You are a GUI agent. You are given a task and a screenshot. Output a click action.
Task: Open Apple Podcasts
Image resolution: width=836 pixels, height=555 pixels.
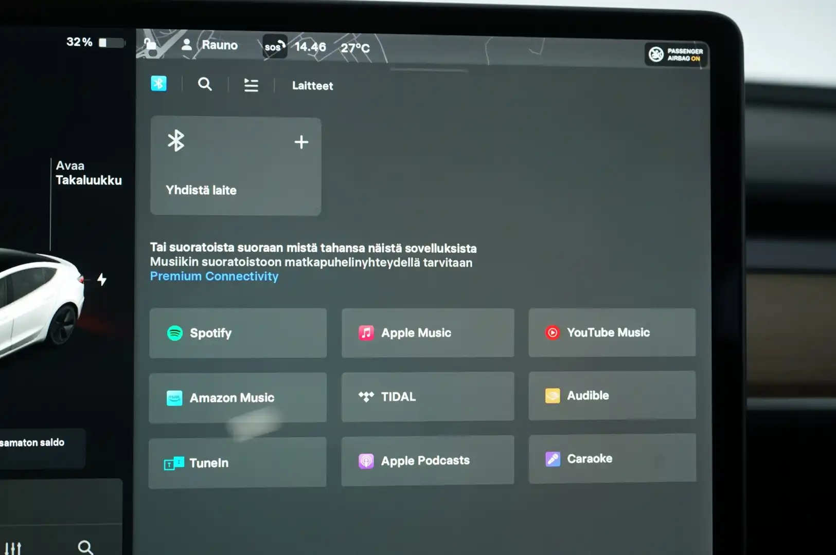428,460
